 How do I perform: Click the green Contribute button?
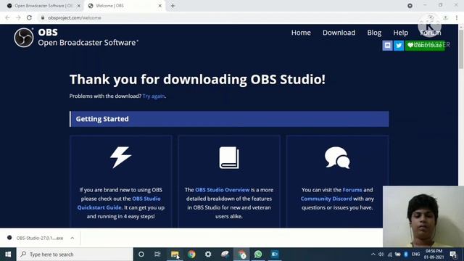425,45
